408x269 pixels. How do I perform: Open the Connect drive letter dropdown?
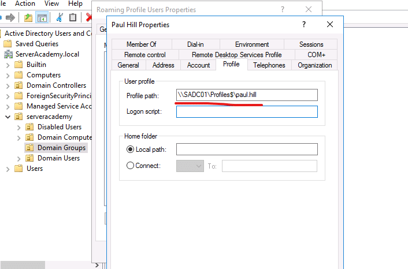coord(191,166)
